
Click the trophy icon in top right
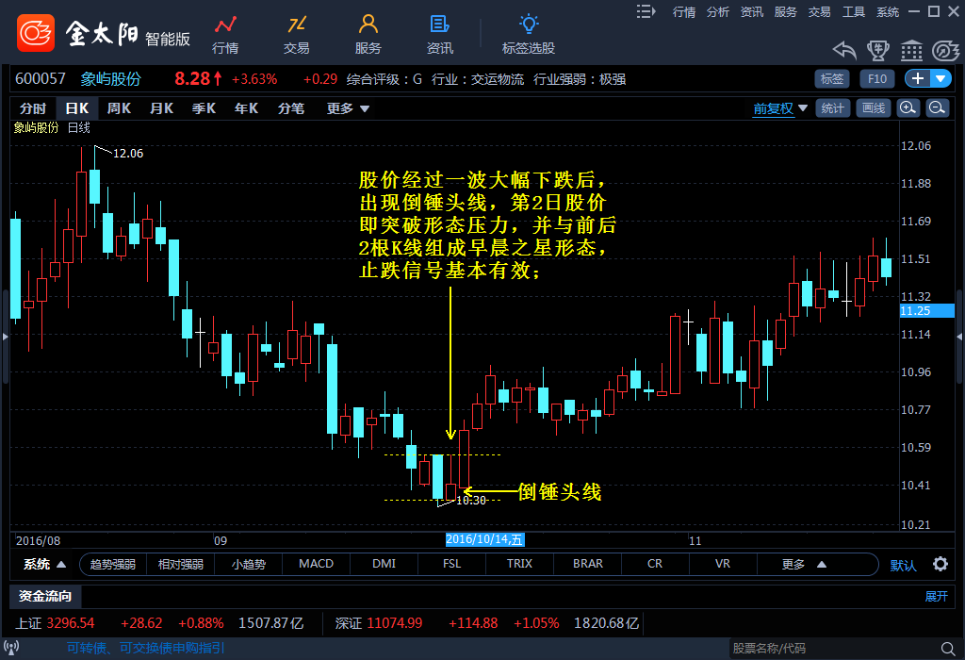[877, 50]
